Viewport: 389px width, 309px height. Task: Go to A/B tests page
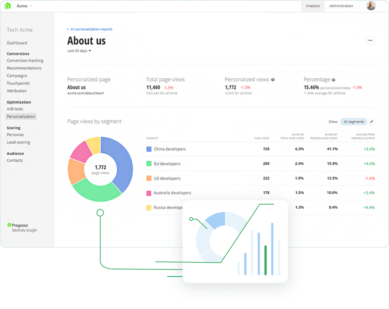coord(15,109)
